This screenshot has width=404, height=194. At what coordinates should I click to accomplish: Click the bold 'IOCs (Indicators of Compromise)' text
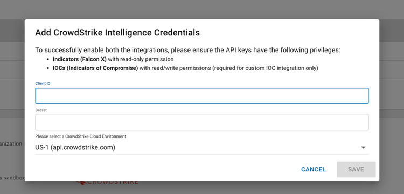tap(95, 68)
